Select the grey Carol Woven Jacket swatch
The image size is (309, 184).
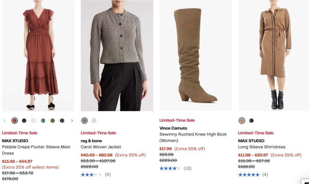[84, 121]
